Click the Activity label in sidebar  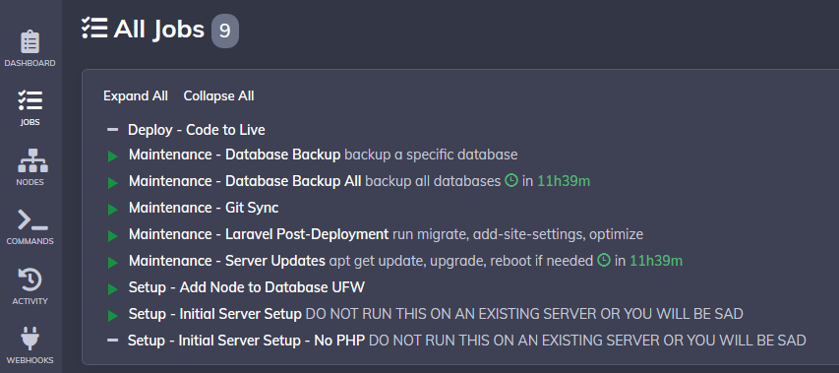[30, 301]
